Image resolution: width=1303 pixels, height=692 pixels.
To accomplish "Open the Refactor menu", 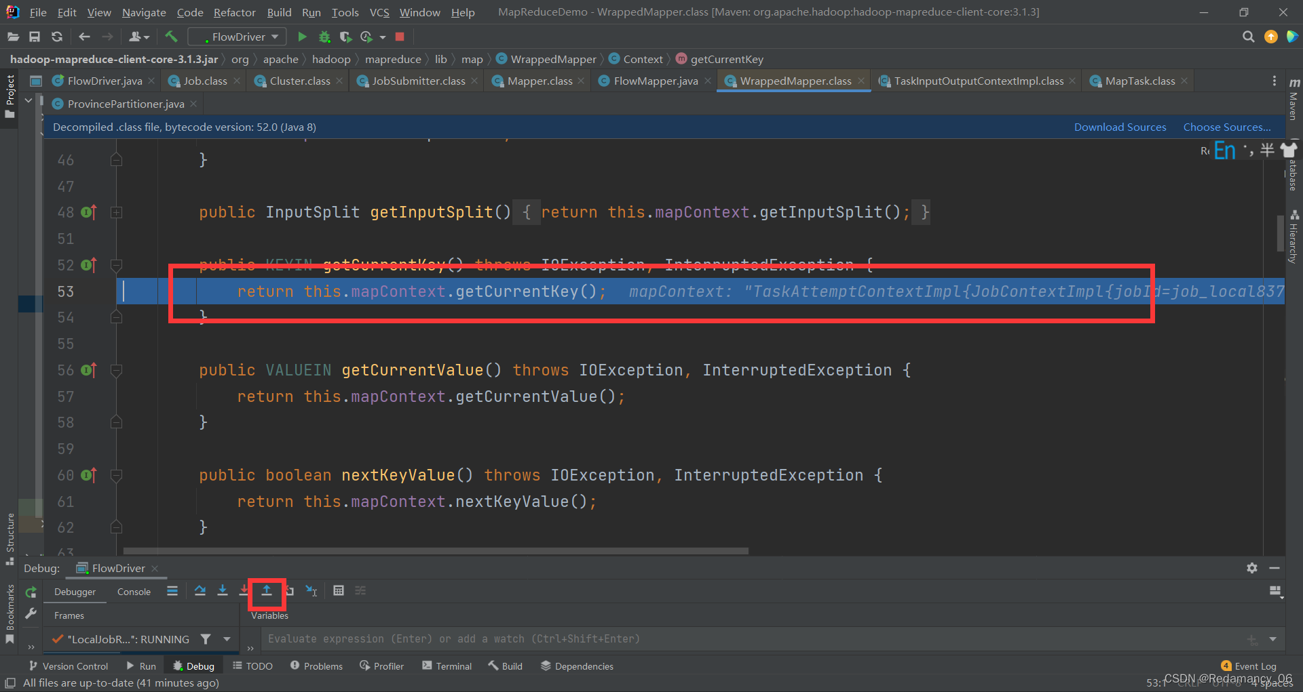I will tap(234, 12).
